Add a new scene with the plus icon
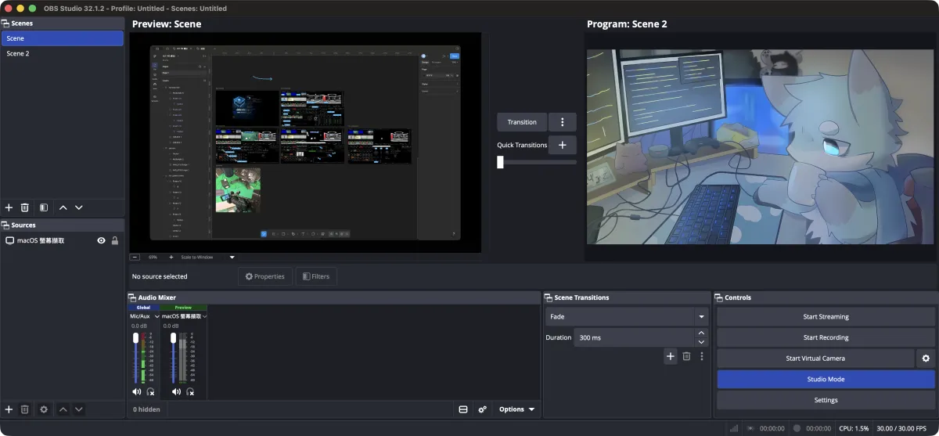Viewport: 939px width, 436px height. [9, 207]
